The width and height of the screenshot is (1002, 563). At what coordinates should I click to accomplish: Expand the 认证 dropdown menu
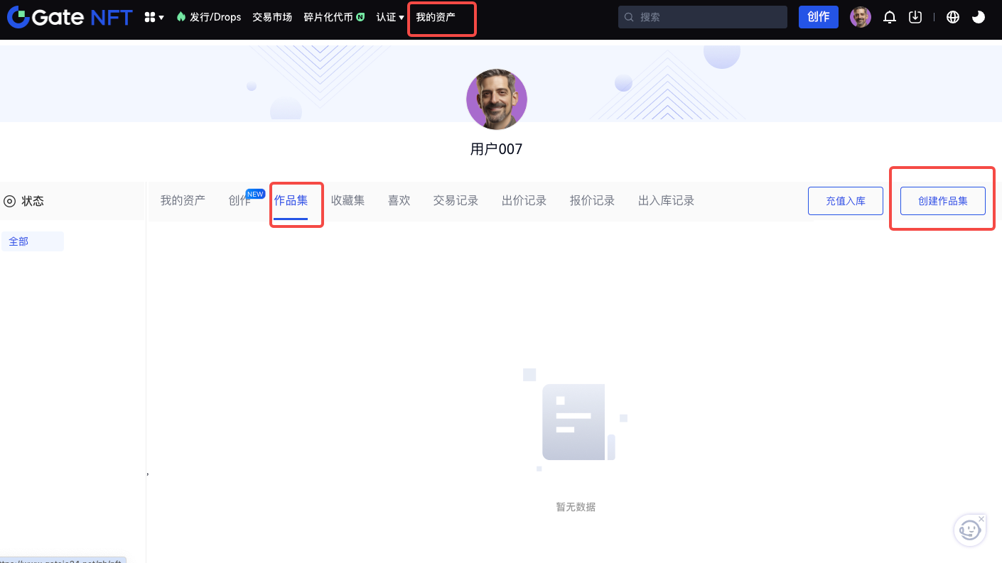tap(390, 17)
